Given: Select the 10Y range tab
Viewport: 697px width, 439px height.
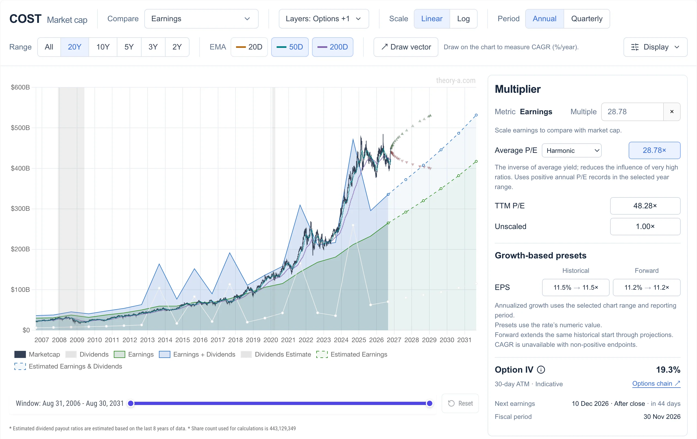Looking at the screenshot, I should (103, 47).
